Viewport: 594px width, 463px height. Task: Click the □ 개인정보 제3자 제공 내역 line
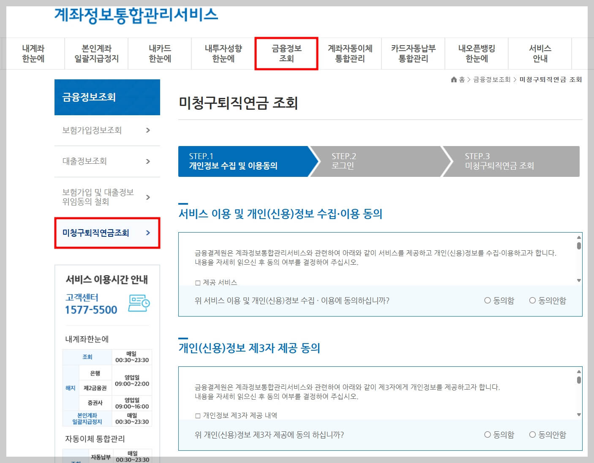pyautogui.click(x=236, y=415)
